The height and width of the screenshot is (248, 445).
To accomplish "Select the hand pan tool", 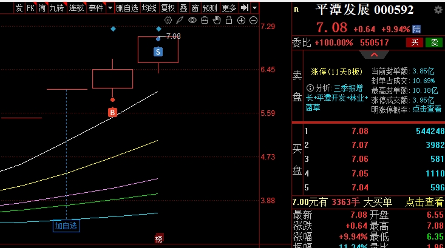I will tap(217, 21).
